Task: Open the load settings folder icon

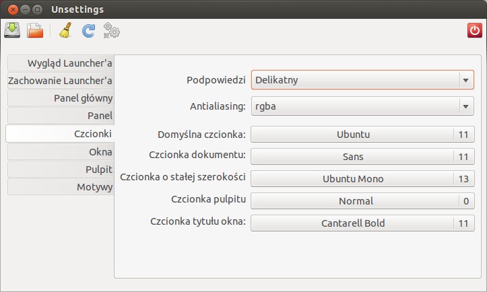Action: tap(35, 30)
